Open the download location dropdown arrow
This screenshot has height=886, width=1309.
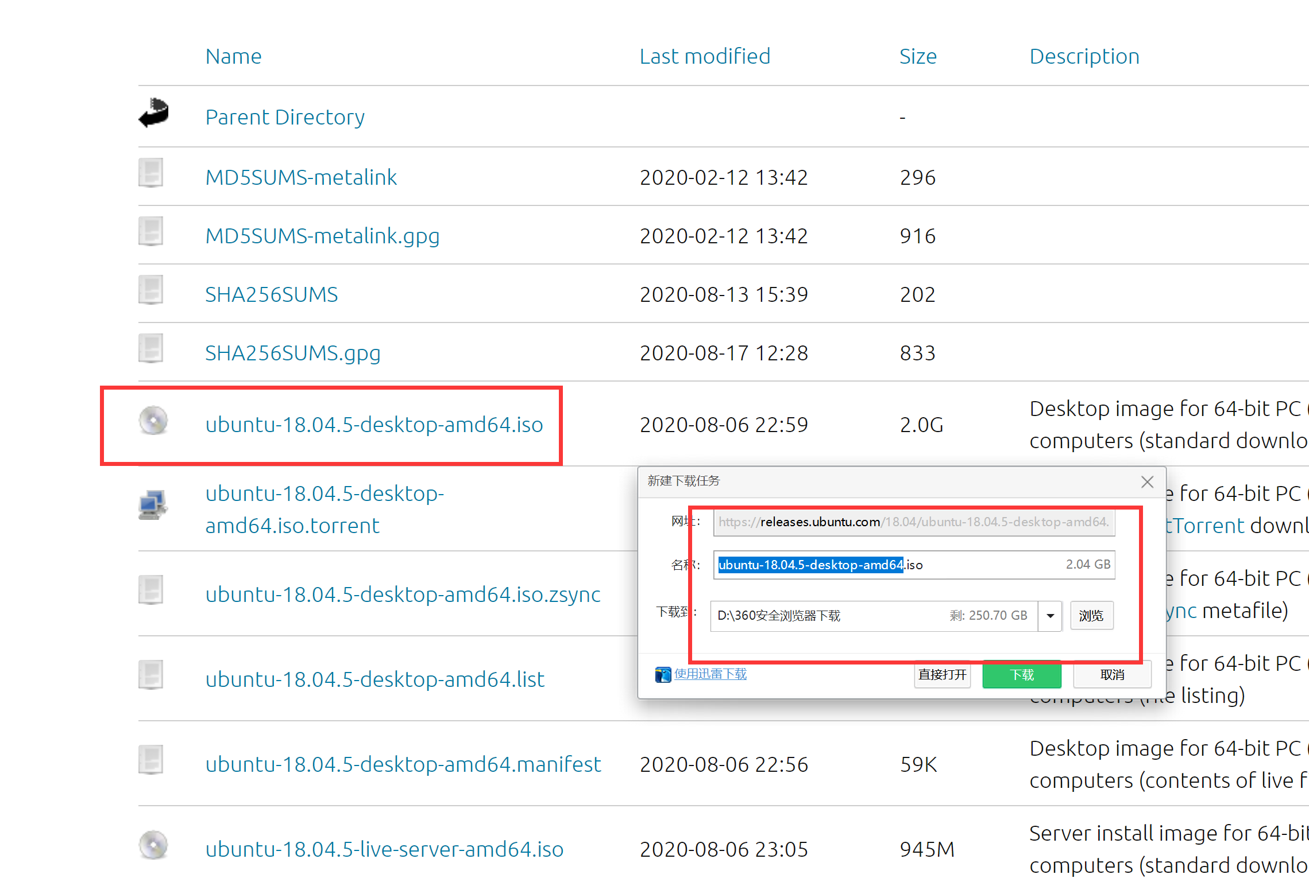pos(1051,615)
